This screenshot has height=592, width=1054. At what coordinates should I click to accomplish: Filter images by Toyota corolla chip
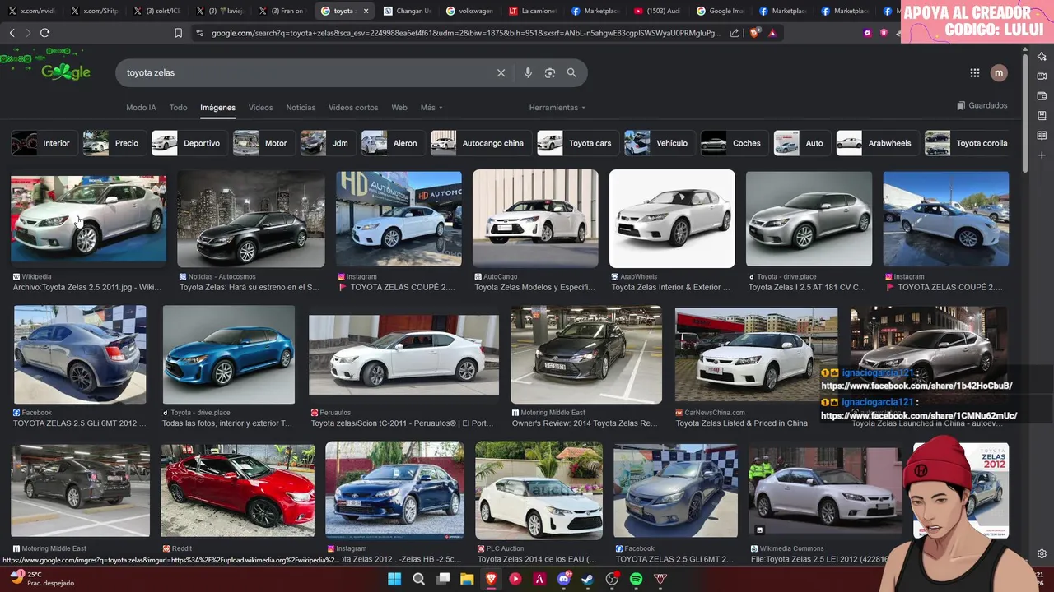pyautogui.click(x=967, y=143)
